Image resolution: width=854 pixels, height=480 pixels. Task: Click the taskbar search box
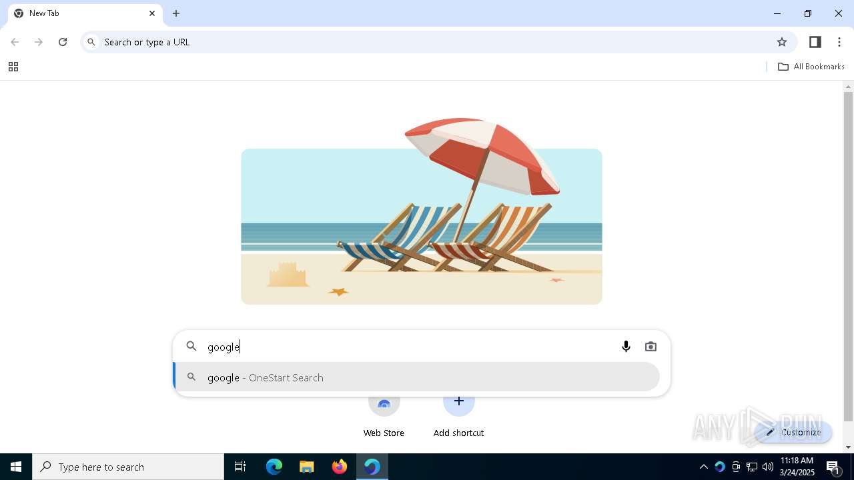[x=128, y=467]
